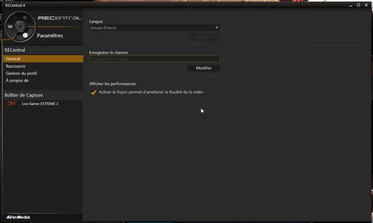Click the gear settings icon on the dial
The image size is (373, 223).
[x=25, y=35]
